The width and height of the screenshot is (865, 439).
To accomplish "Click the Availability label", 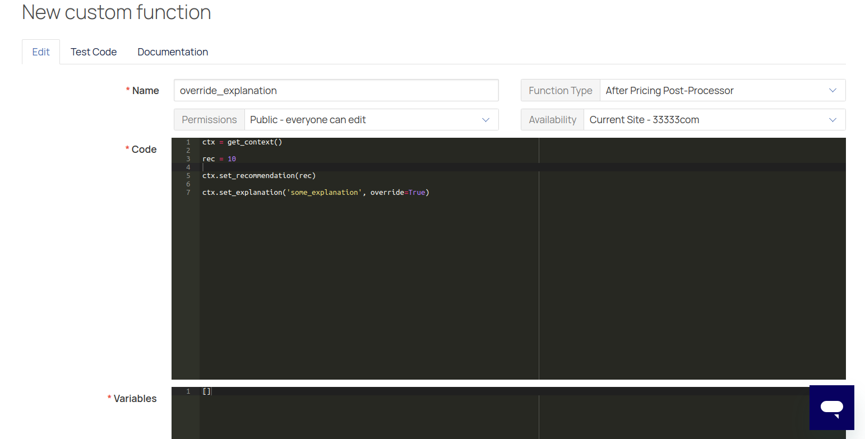I will tap(552, 119).
